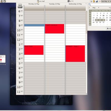Click the Tuesday 23 May column header

click(x=54, y=4)
